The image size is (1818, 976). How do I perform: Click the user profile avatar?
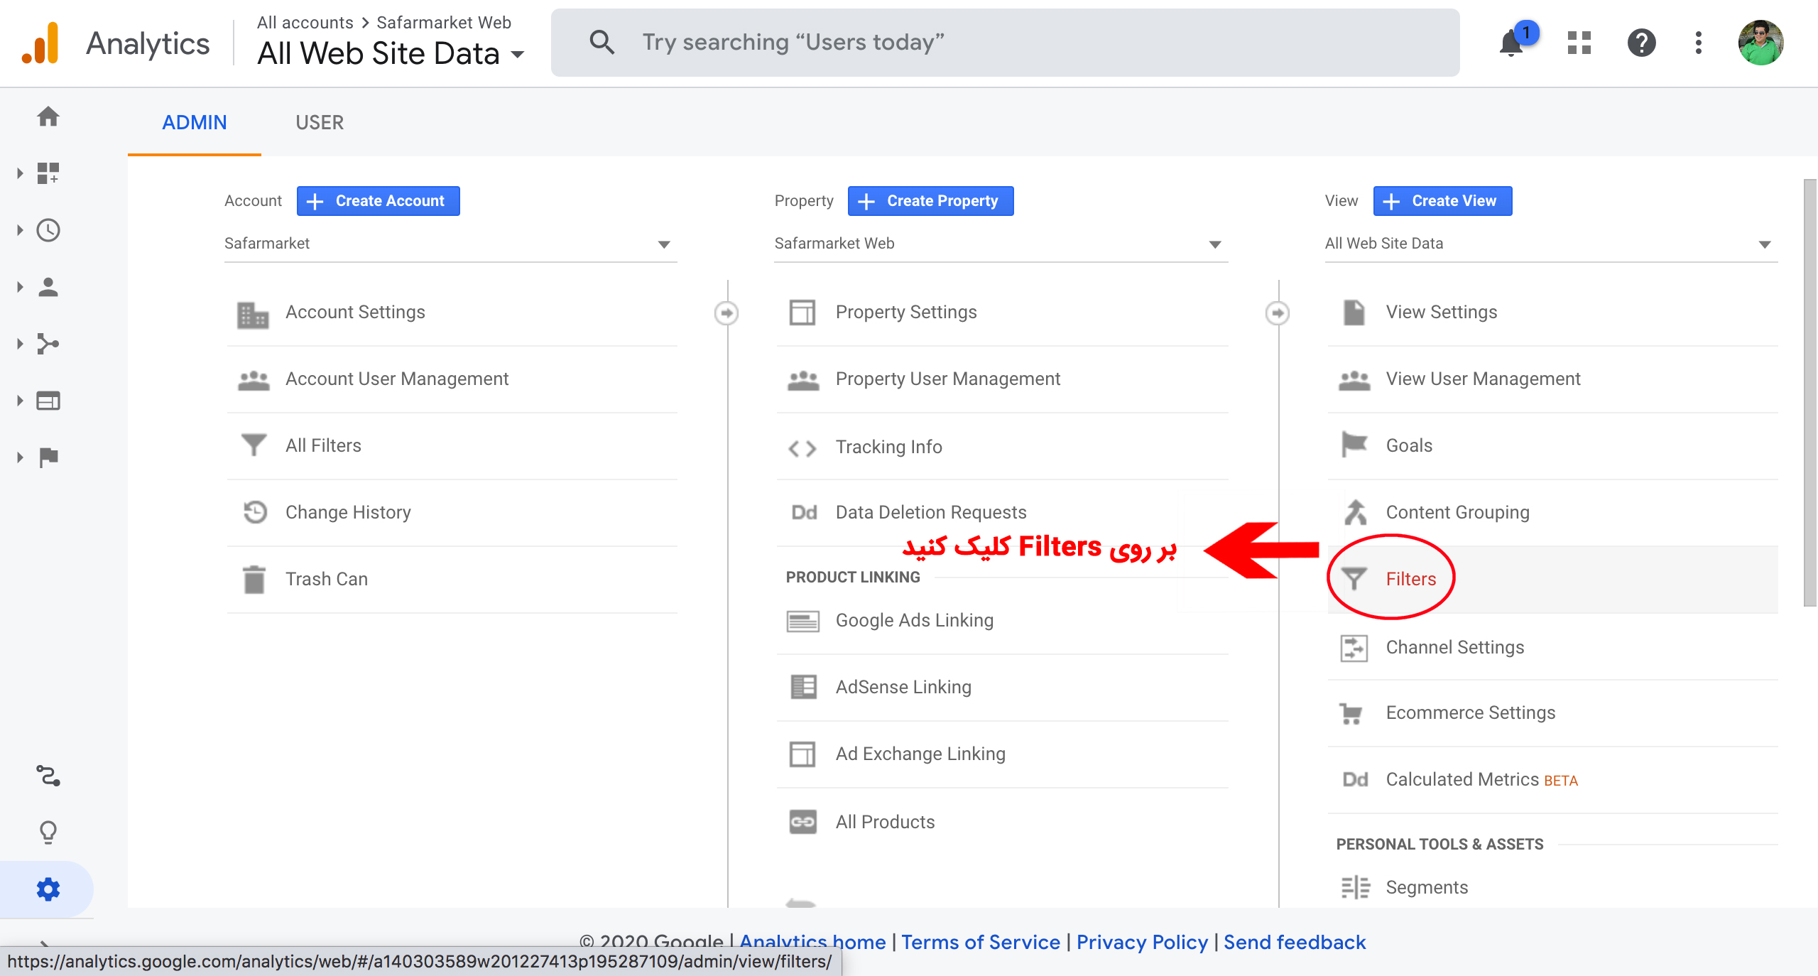(1760, 43)
